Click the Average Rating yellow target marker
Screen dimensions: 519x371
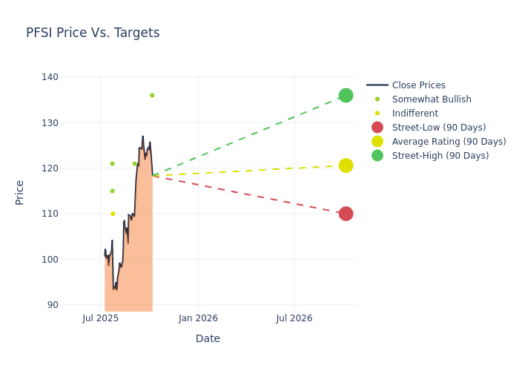[x=346, y=165]
